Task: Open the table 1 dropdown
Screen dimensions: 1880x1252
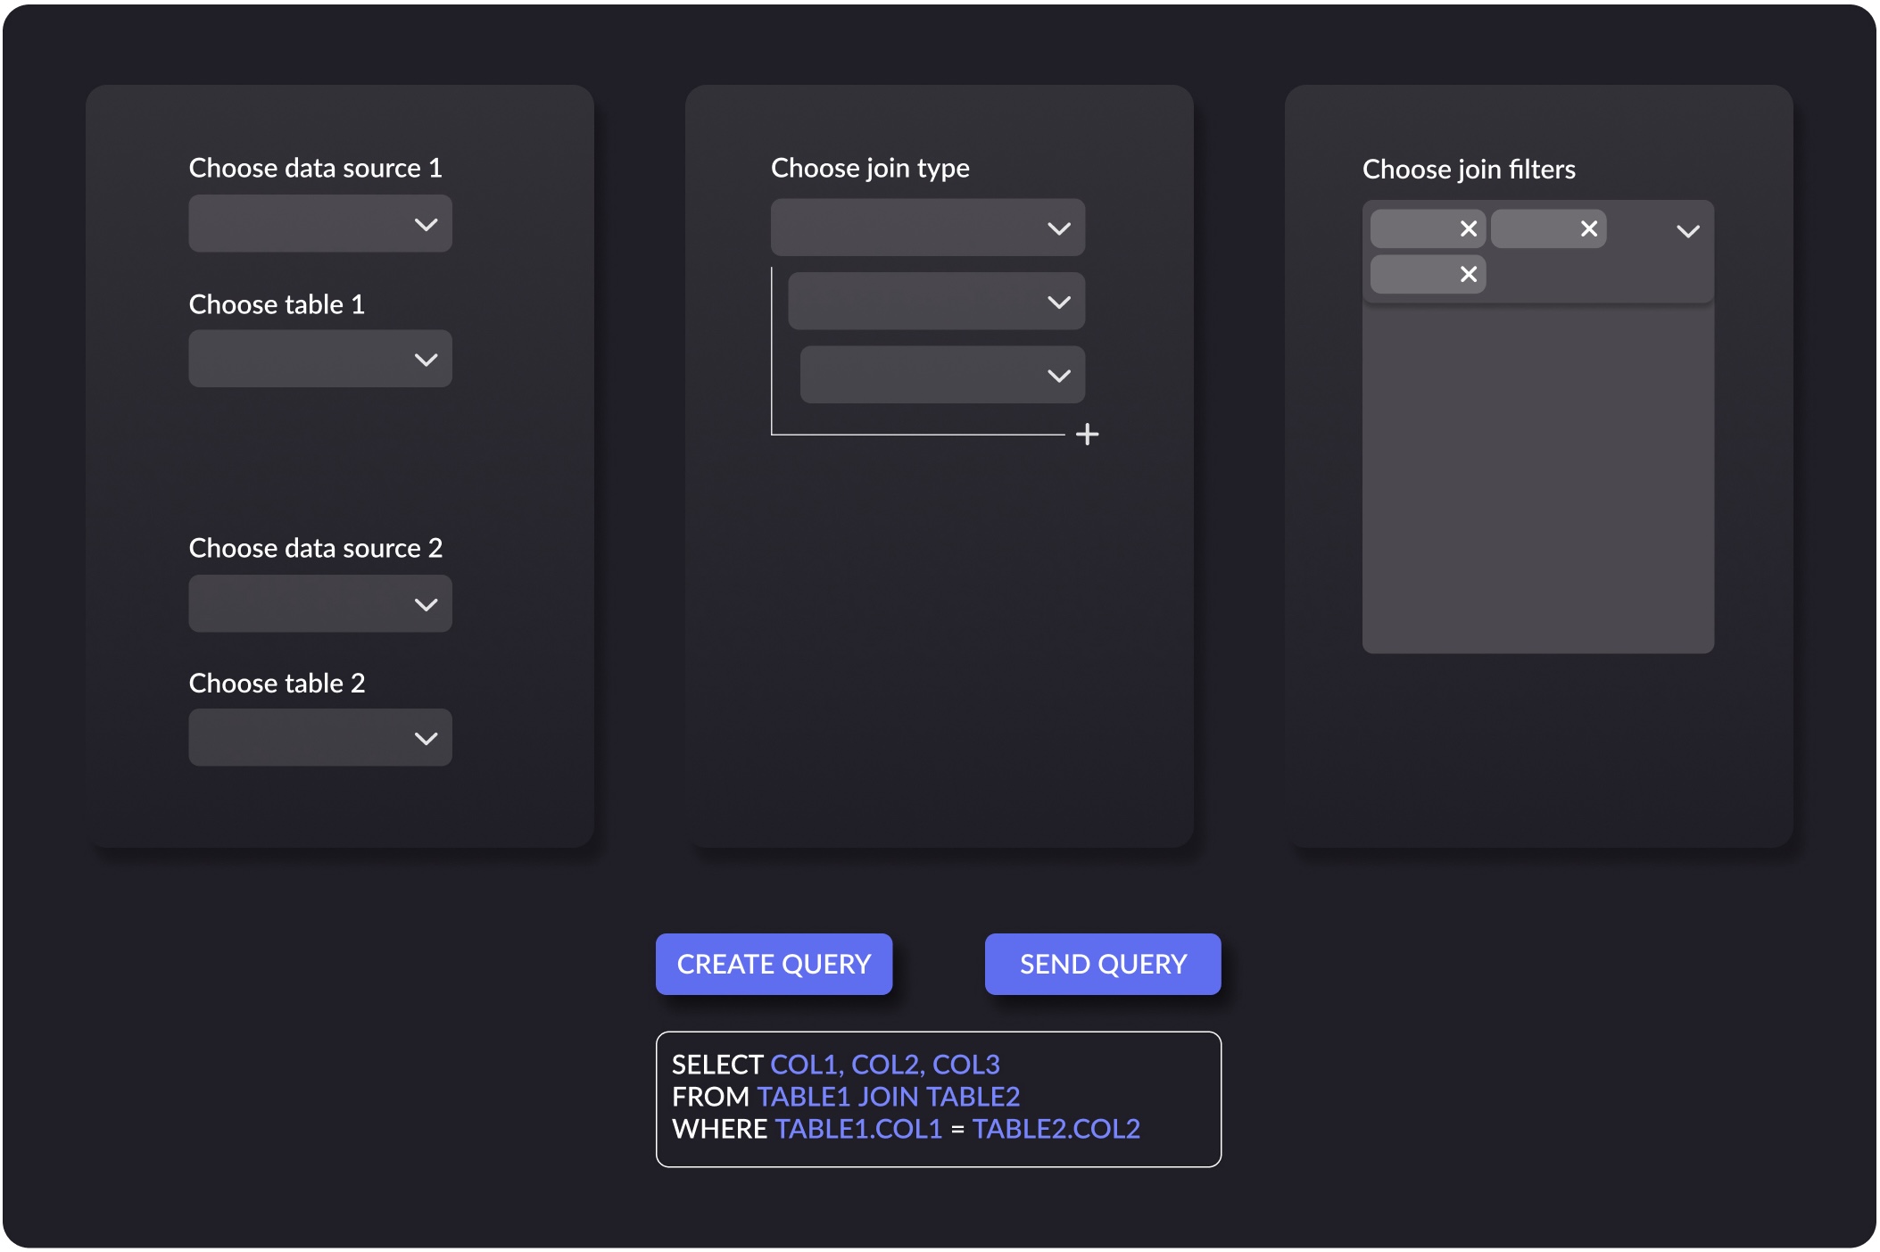Action: pos(319,360)
